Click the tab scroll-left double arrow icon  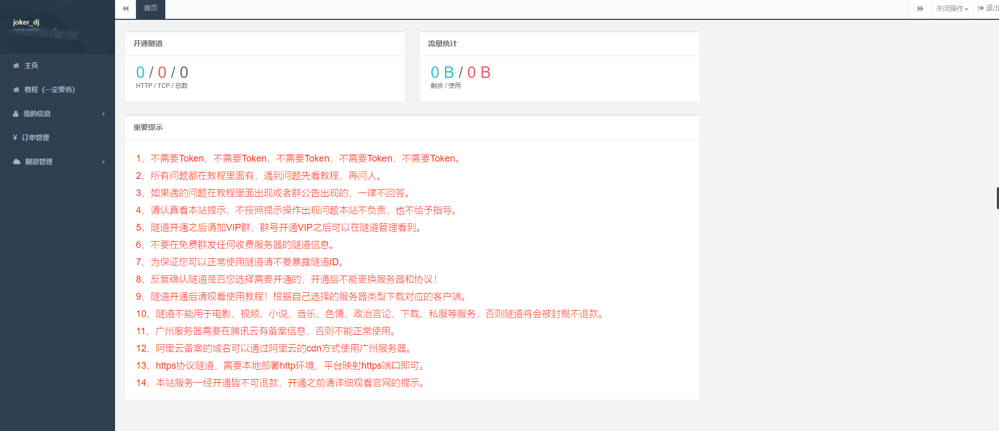[x=126, y=8]
